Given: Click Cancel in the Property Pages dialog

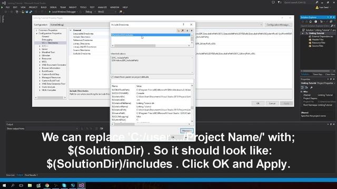Looking at the screenshot, I should 272,103.
